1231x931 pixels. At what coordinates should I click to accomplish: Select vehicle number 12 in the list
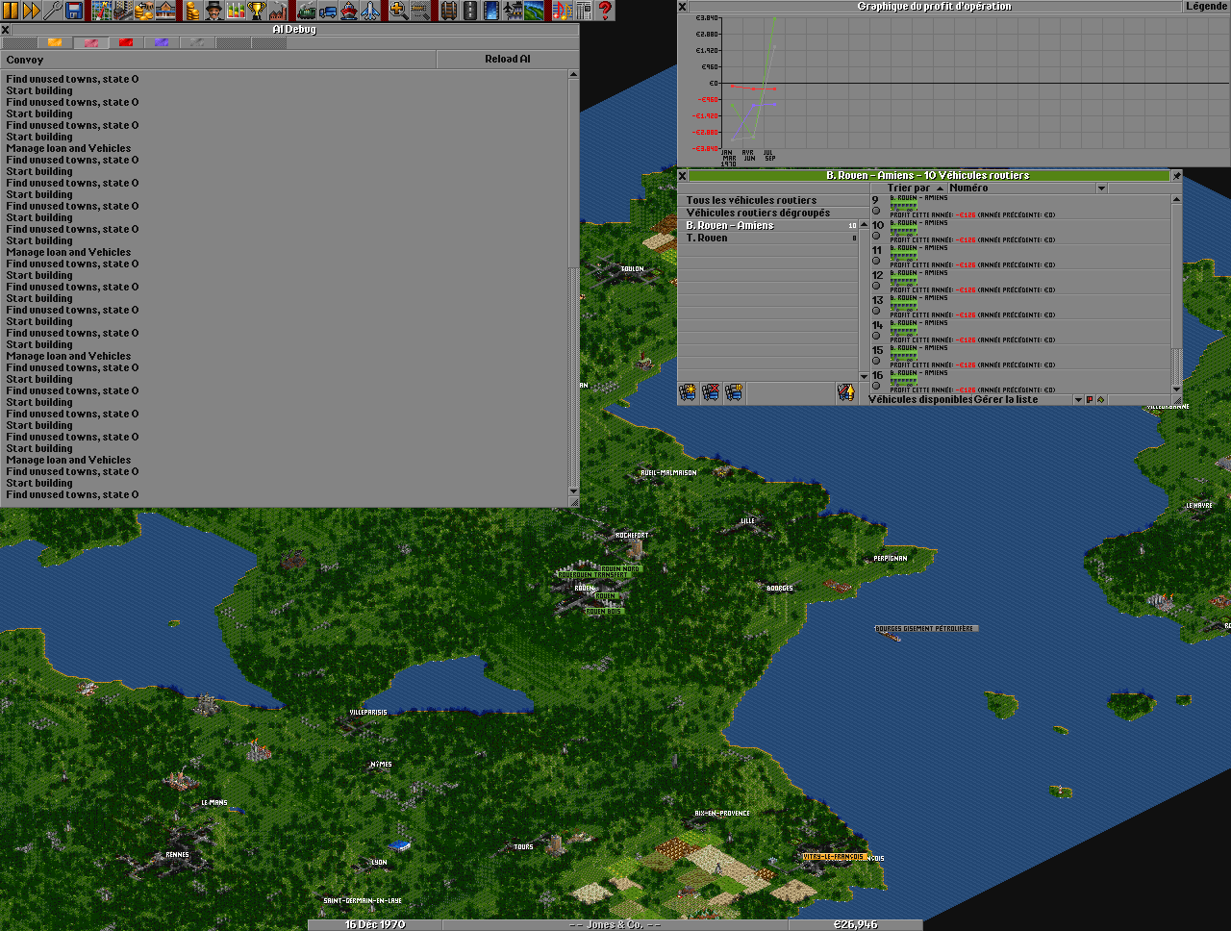tap(1019, 282)
